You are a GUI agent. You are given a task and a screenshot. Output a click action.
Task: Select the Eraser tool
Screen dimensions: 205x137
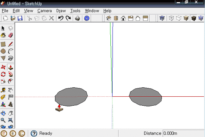pos(10,35)
